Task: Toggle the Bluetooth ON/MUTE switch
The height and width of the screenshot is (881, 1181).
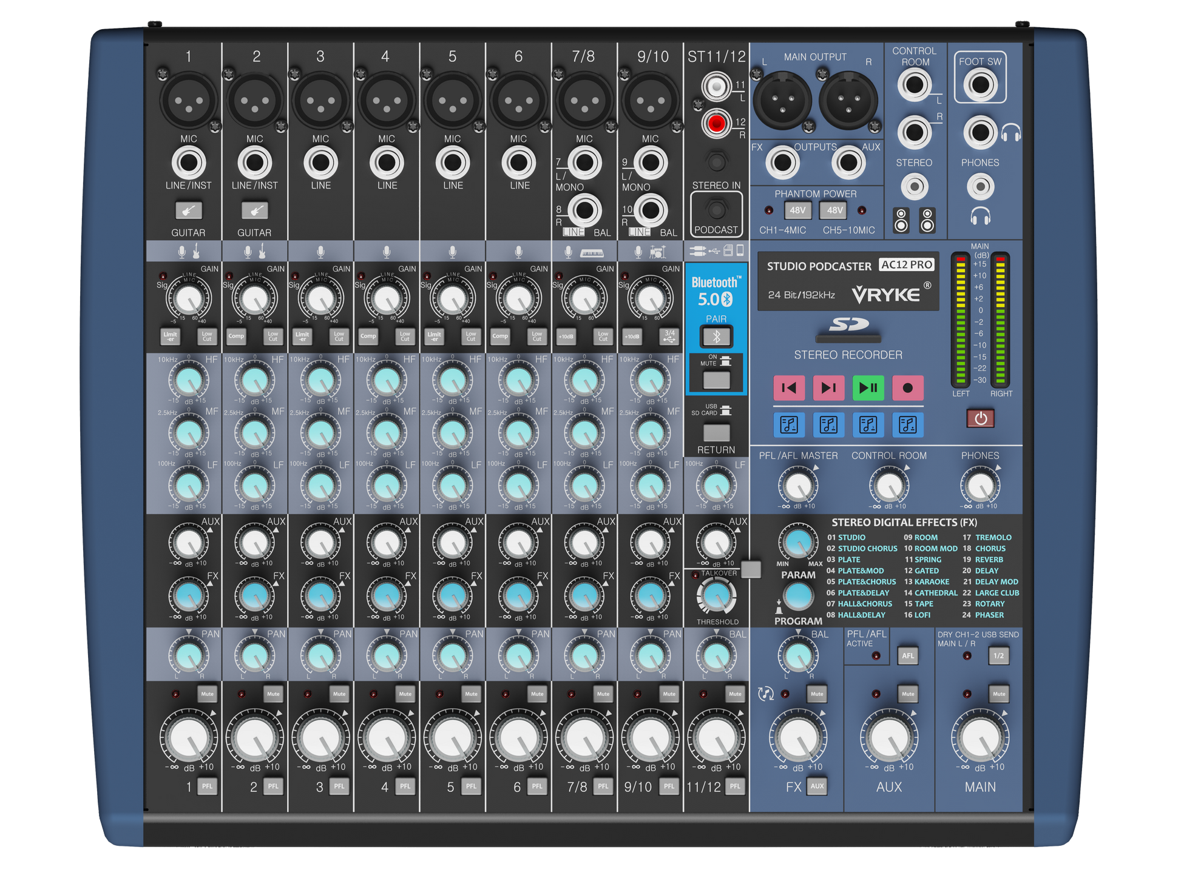Action: [716, 380]
